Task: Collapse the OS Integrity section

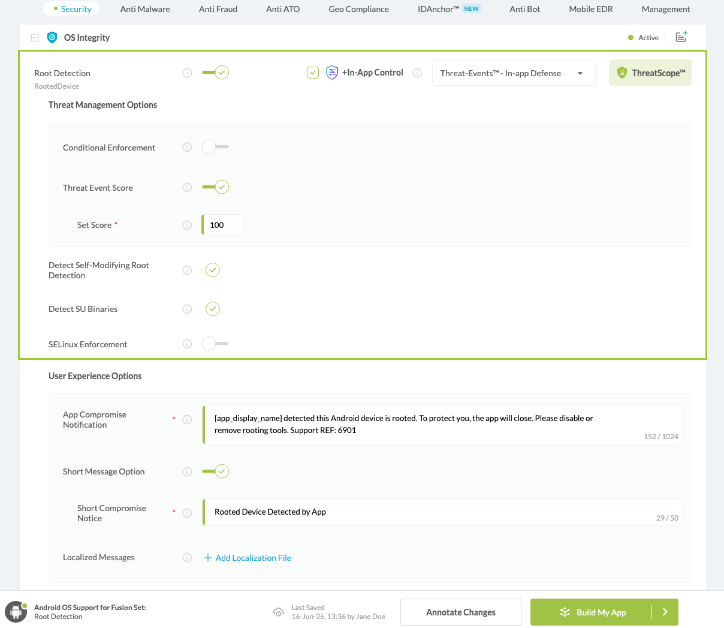Action: pos(35,38)
